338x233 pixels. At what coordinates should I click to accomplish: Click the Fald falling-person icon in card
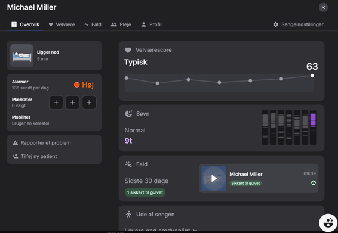tap(128, 164)
